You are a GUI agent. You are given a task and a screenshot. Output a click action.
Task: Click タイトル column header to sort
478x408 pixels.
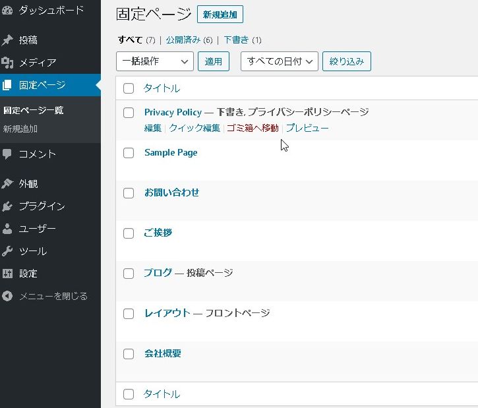[162, 88]
